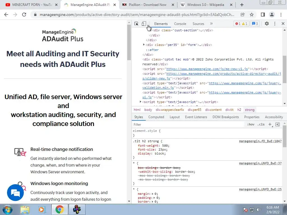
Task: Open the me-new-v1.js script link
Action: [207, 69]
